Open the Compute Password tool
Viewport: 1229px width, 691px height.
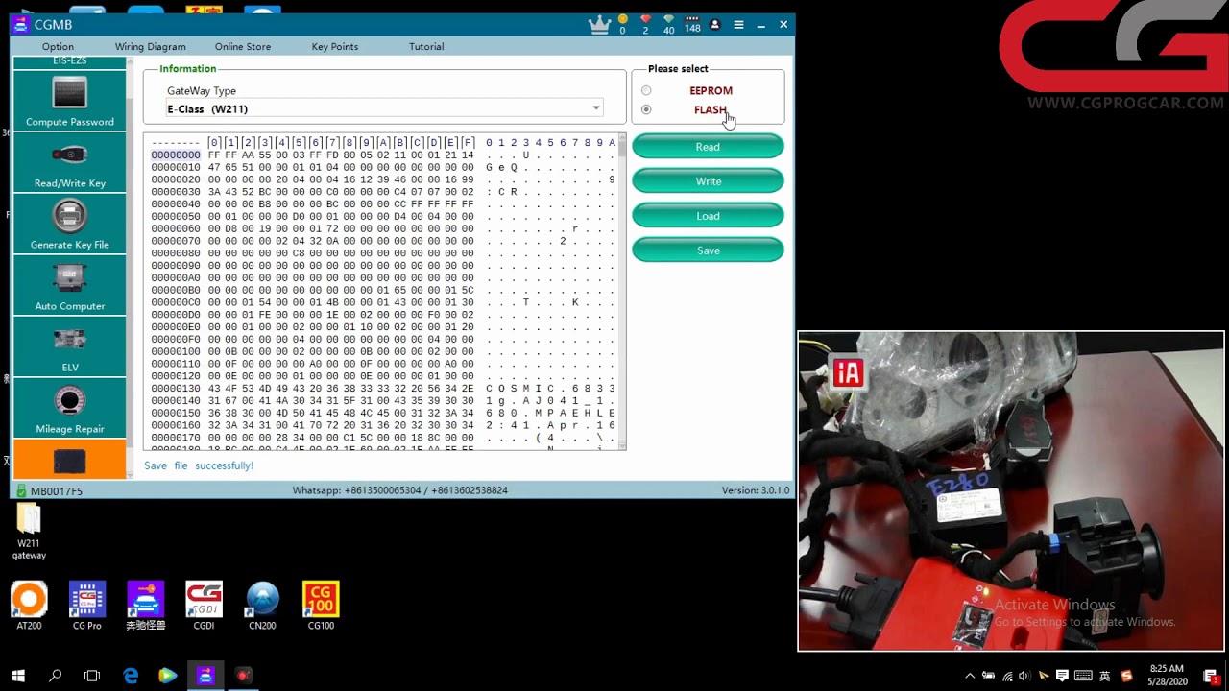point(69,101)
